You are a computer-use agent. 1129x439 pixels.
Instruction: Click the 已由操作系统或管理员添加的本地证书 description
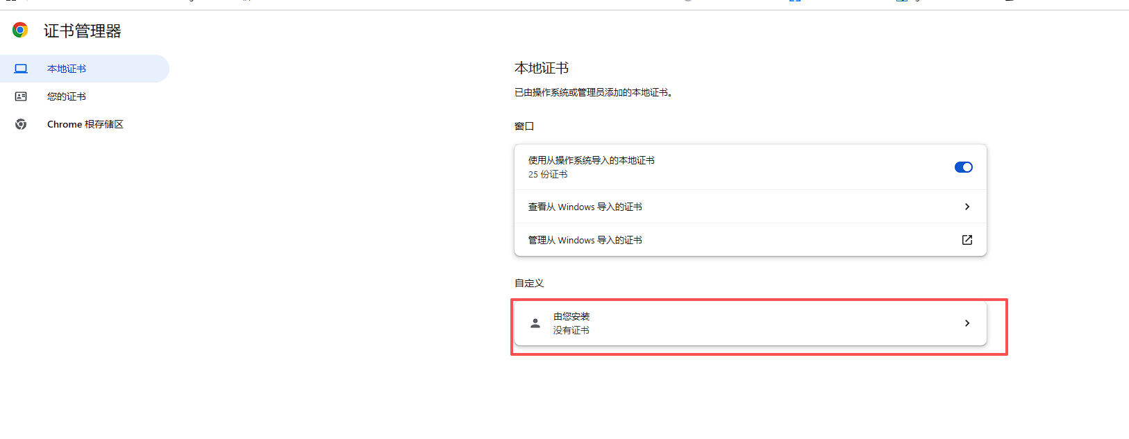tap(593, 92)
